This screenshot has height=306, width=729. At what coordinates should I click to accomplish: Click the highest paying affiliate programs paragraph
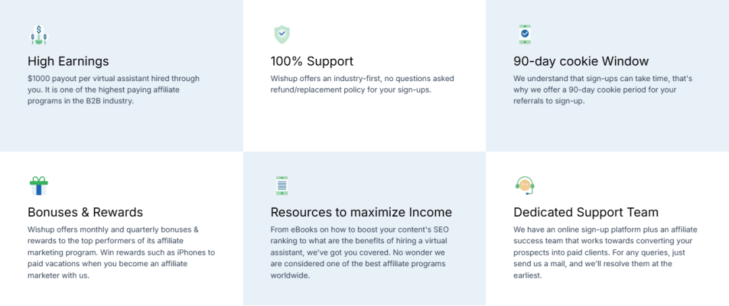[x=113, y=90]
